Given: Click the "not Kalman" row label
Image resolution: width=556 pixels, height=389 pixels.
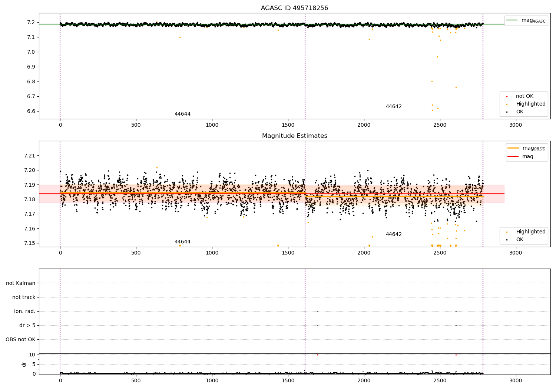Looking at the screenshot, I should coord(21,283).
